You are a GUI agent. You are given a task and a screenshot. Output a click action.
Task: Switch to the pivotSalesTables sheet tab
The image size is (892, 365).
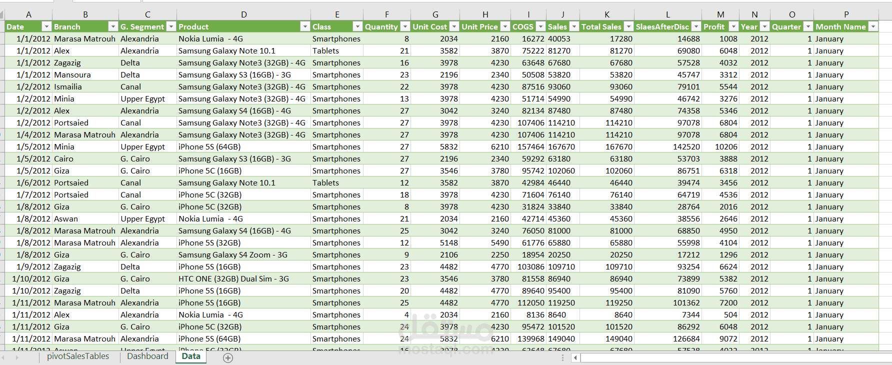[78, 356]
